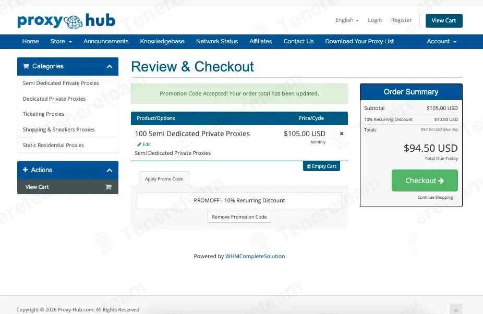483x314 pixels.
Task: Click the $94.50 USD total due amount
Action: coord(431,148)
